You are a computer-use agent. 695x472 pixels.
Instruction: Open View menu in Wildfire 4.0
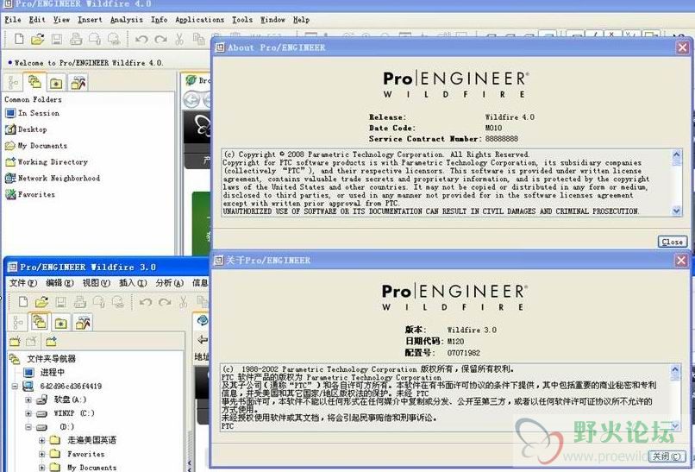(61, 20)
